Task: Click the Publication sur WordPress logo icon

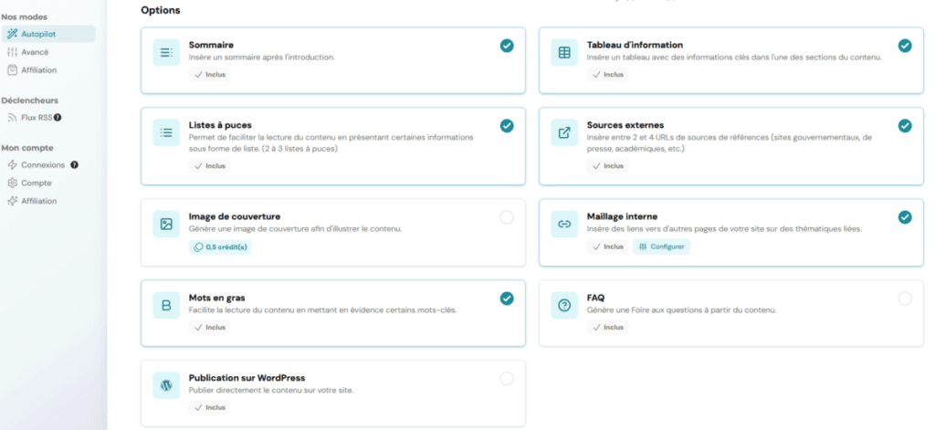Action: 166,386
